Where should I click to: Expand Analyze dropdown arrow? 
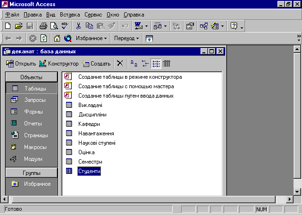[x=165, y=26]
